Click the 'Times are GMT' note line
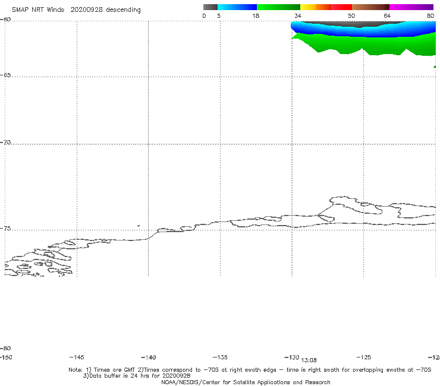This screenshot has width=440, height=386. 250,370
